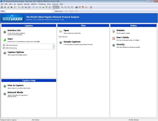Open the Capture menu
This screenshot has height=121, width=158.
(20, 4)
